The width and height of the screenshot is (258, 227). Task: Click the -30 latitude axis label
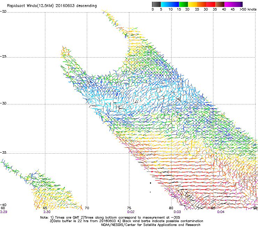point(3,103)
